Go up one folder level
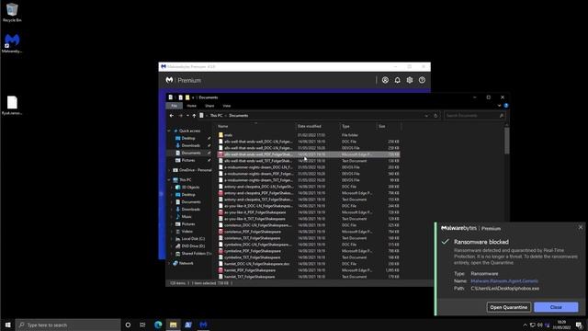The image size is (588, 331). (x=194, y=116)
